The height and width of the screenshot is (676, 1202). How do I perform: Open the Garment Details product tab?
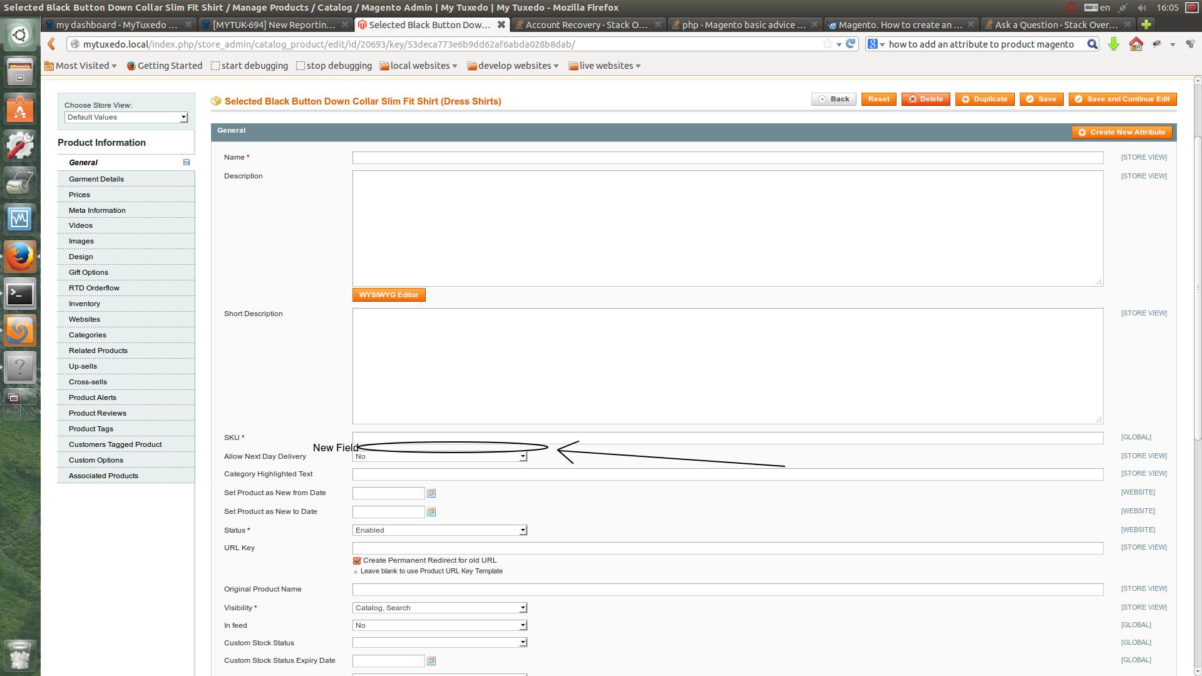pyautogui.click(x=96, y=179)
